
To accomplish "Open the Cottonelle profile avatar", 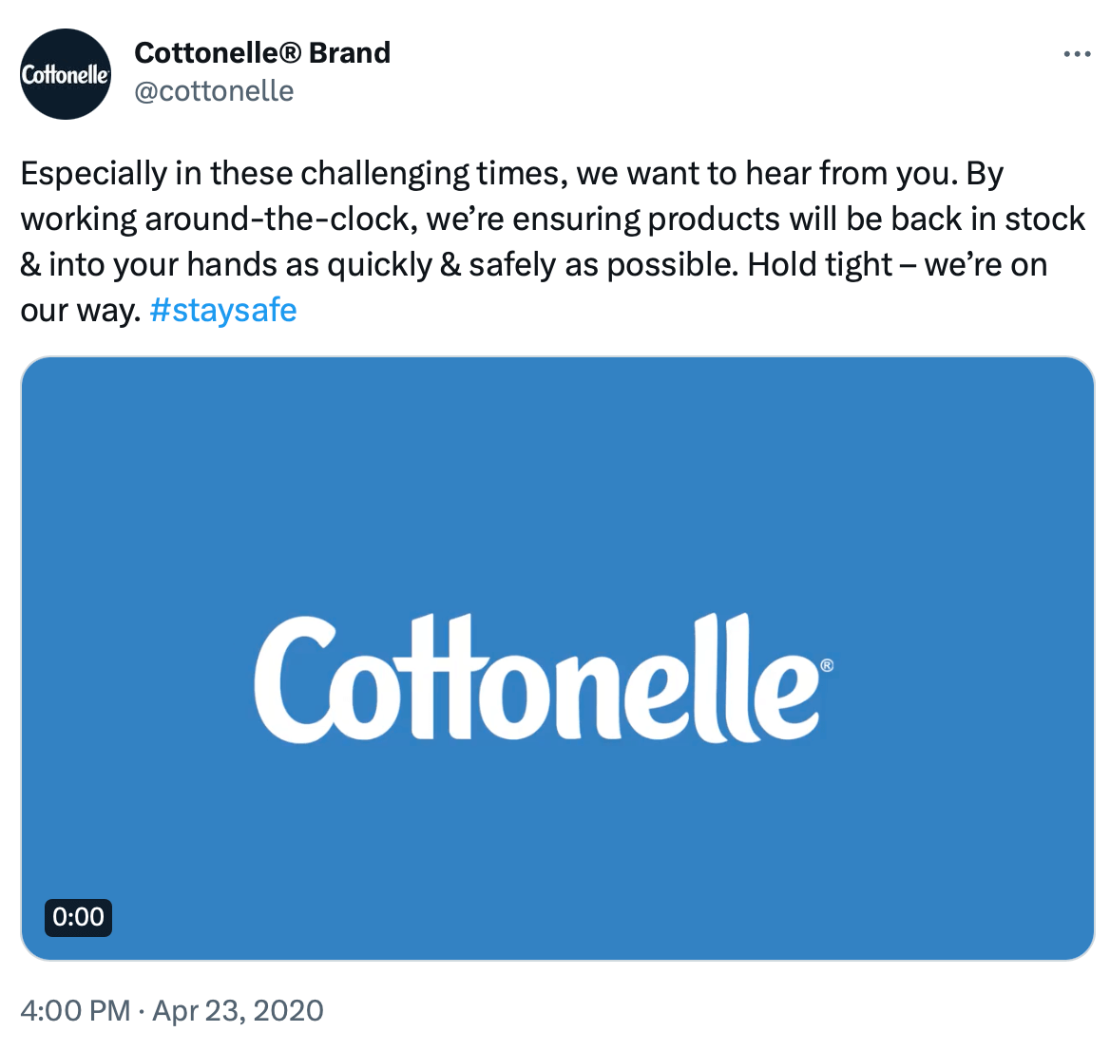I will tap(66, 73).
